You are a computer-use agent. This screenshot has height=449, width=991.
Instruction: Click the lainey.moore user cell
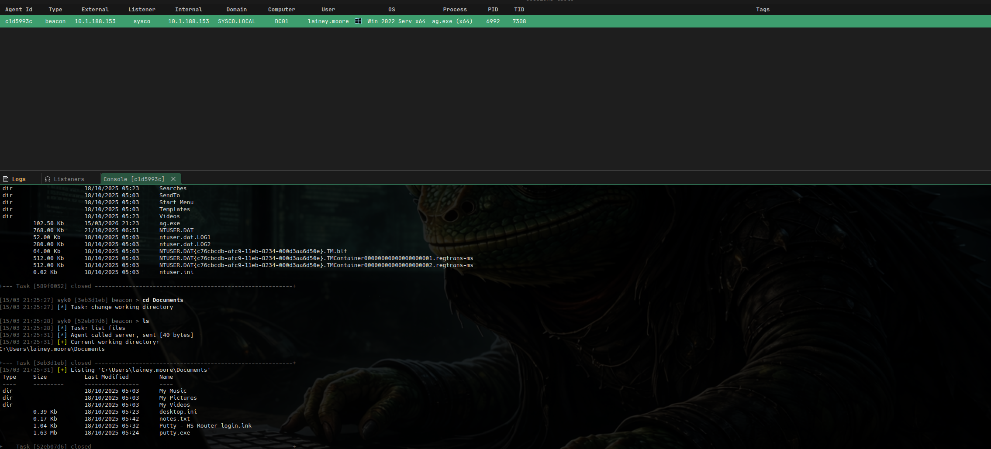pyautogui.click(x=328, y=21)
